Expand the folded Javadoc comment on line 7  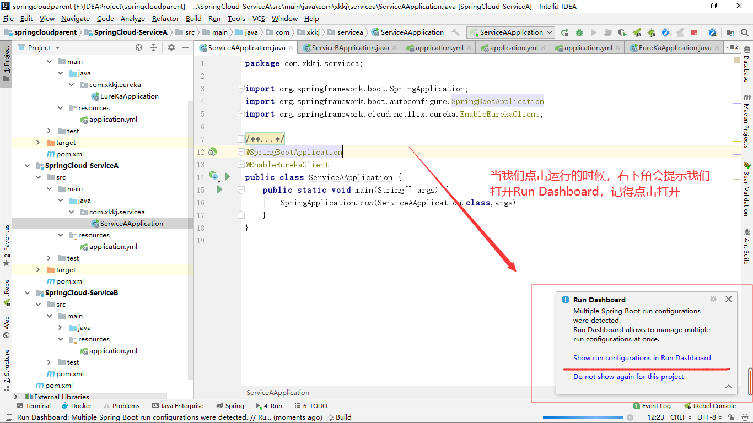click(x=240, y=139)
